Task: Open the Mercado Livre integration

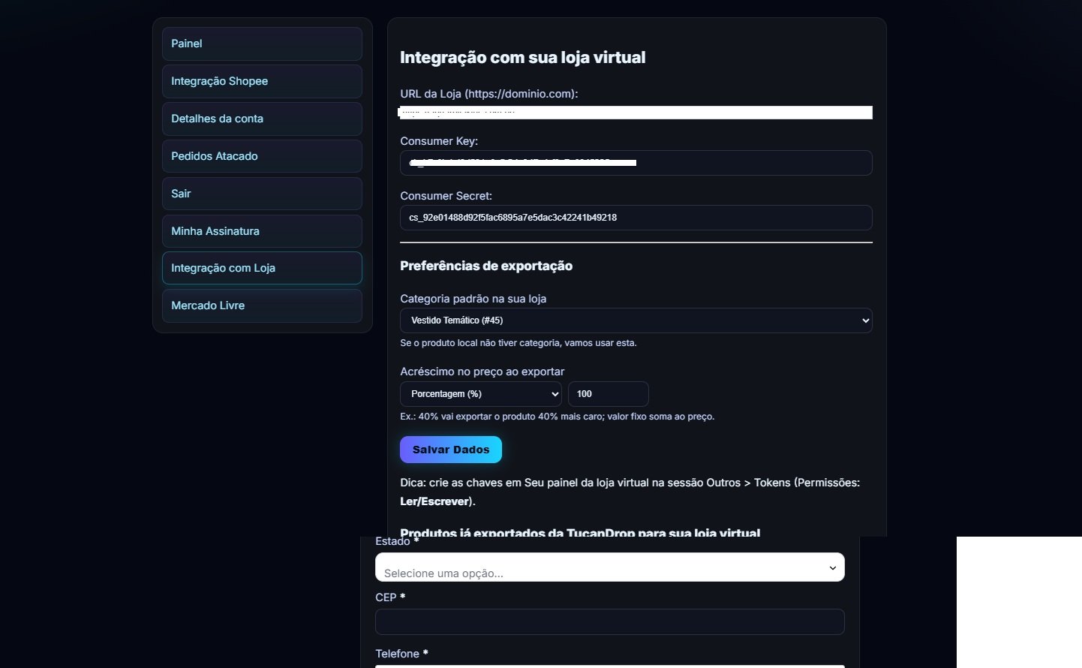Action: (261, 305)
